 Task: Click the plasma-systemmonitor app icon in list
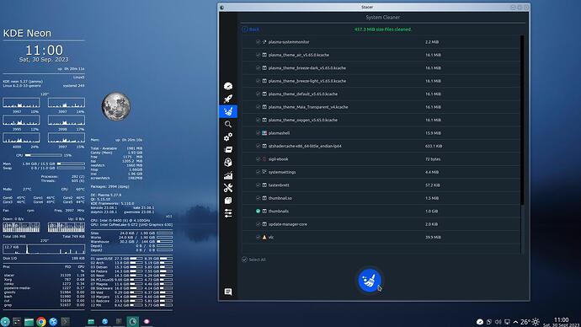point(264,42)
